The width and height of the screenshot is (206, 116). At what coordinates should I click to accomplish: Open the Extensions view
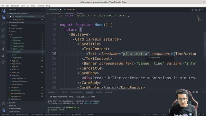pos(3,36)
